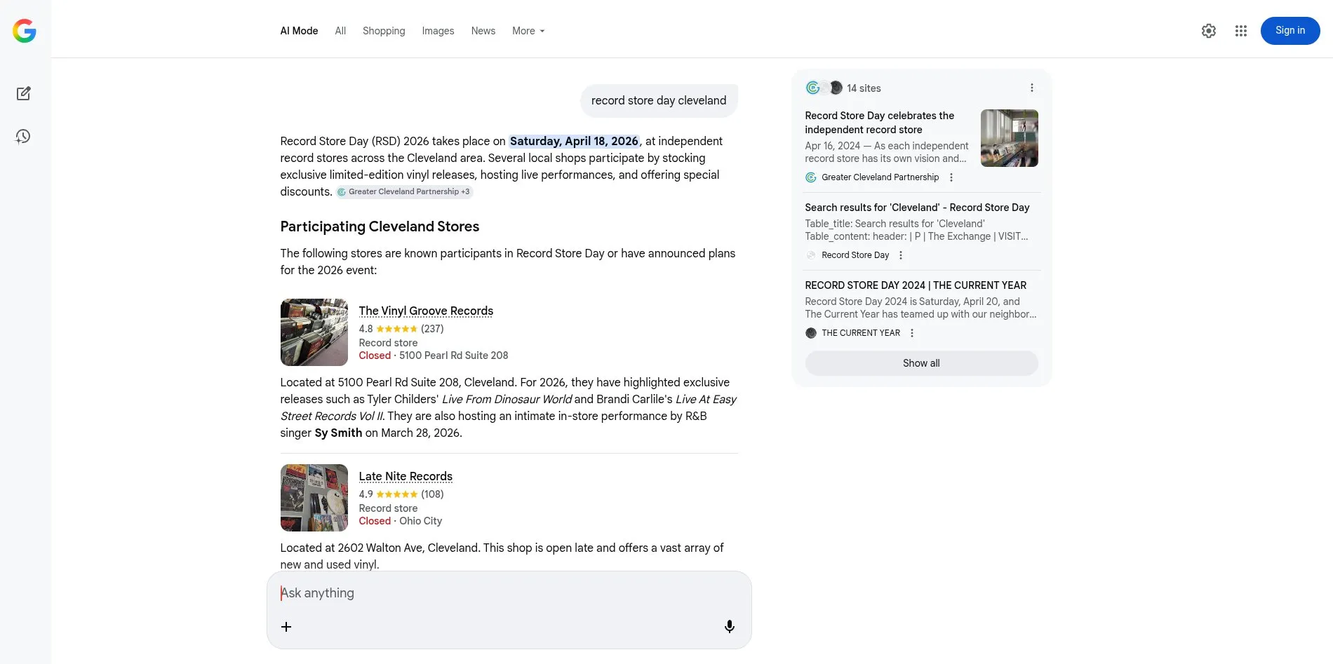Image resolution: width=1333 pixels, height=664 pixels.
Task: Click the Google logo
Action: (x=25, y=30)
